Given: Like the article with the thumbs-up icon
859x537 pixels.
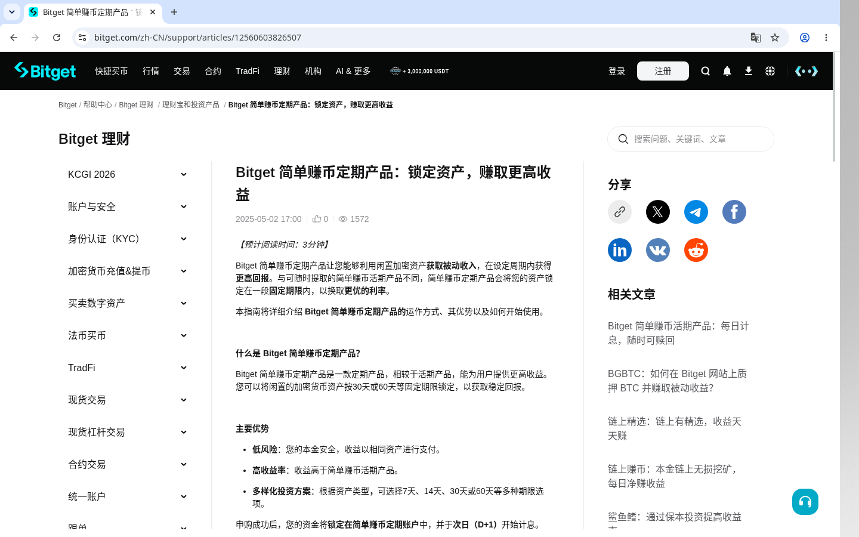Looking at the screenshot, I should [x=317, y=219].
